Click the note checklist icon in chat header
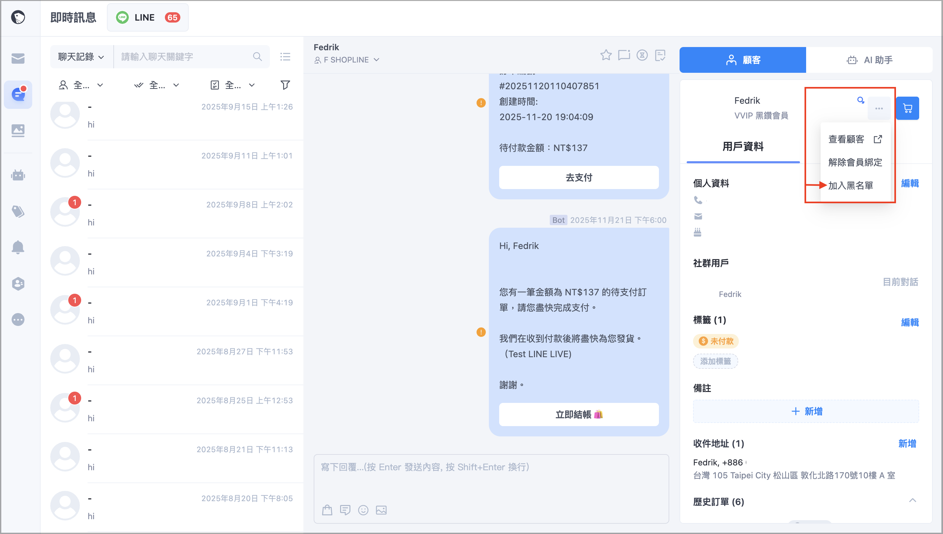The image size is (943, 534). 660,55
